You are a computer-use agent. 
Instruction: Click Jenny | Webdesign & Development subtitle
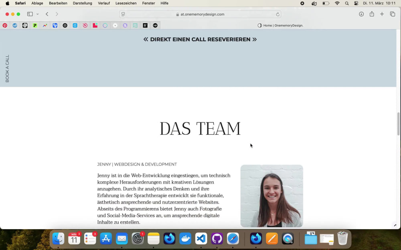[137, 164]
